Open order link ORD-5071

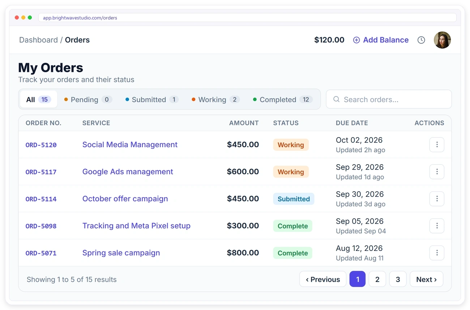click(x=41, y=253)
